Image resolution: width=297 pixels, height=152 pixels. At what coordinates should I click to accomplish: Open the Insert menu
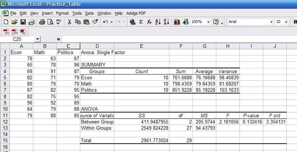(48, 14)
